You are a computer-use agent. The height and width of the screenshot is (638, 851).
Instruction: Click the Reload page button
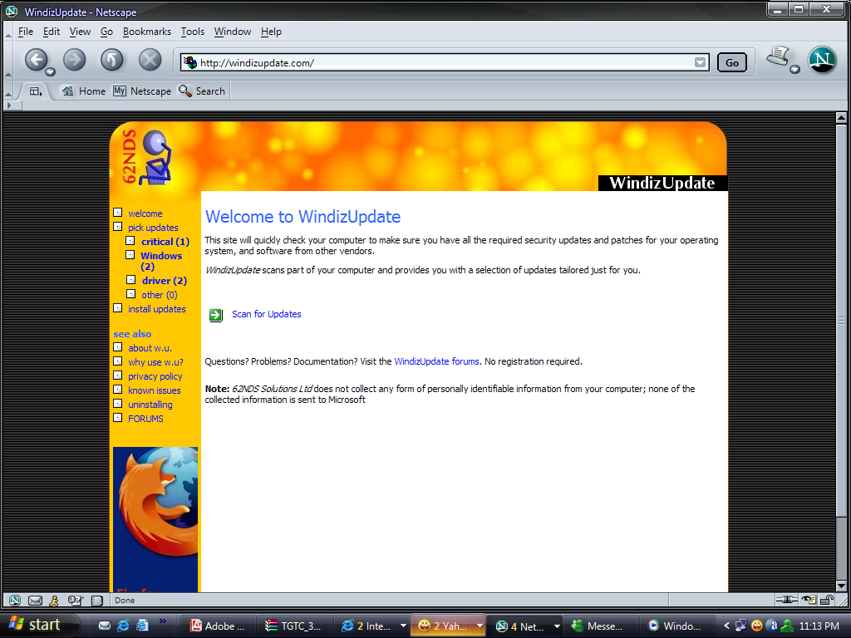click(x=112, y=59)
